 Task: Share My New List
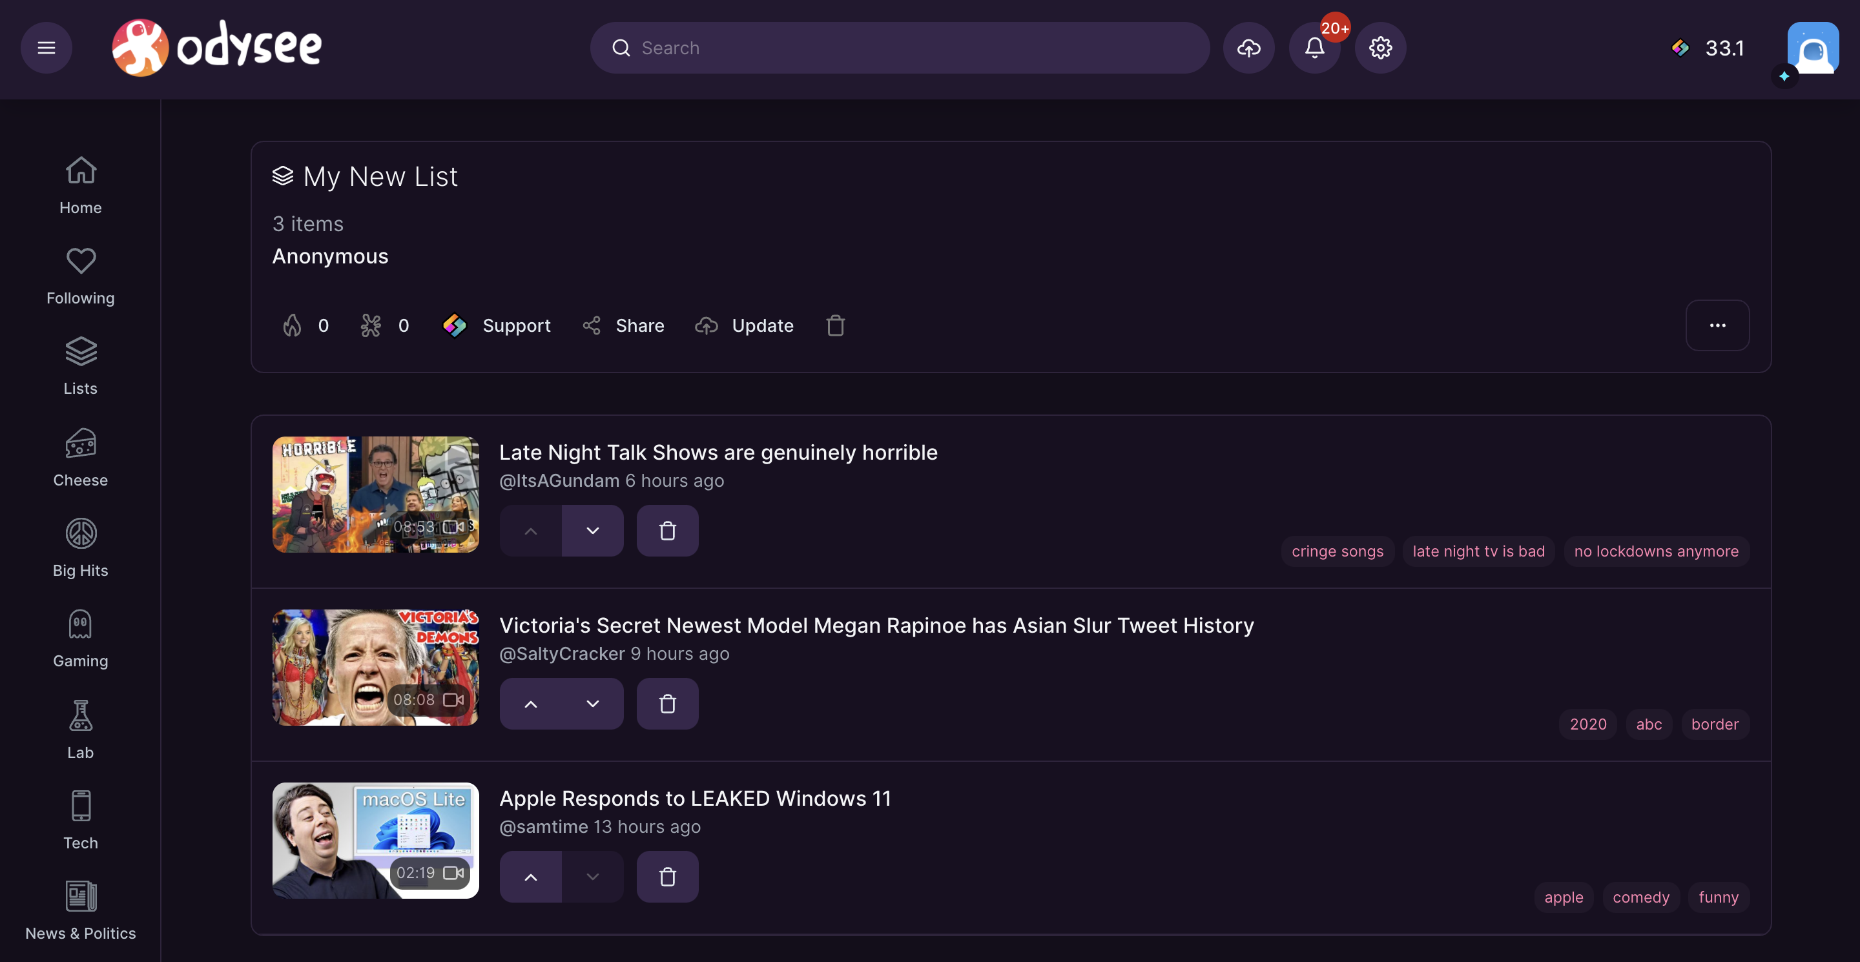pyautogui.click(x=623, y=325)
